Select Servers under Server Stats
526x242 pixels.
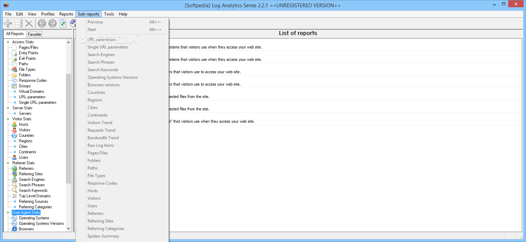click(x=25, y=113)
